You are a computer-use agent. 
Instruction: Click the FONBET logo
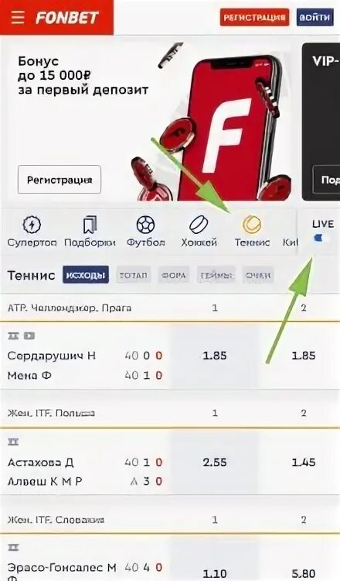[x=67, y=17]
